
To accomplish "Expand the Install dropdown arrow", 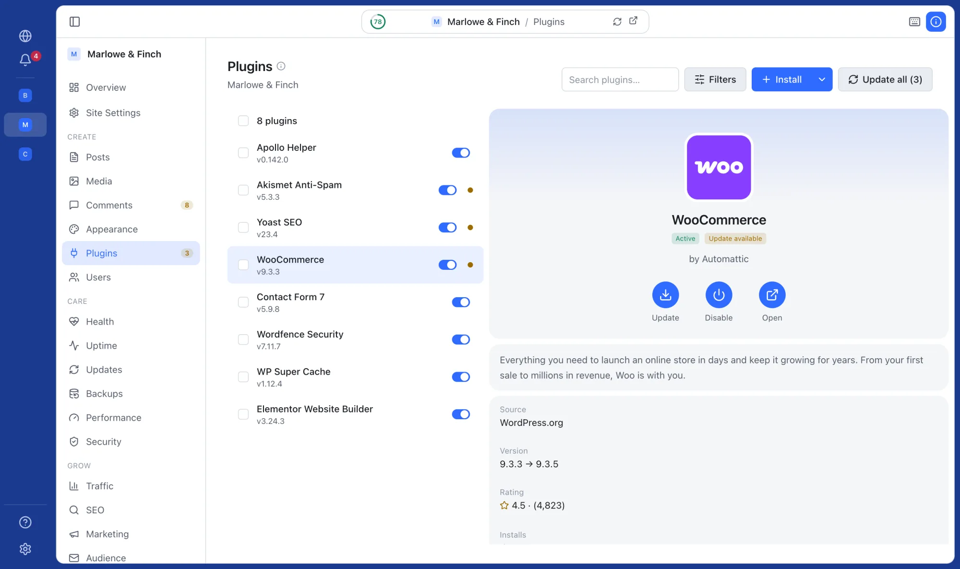I will tap(822, 79).
